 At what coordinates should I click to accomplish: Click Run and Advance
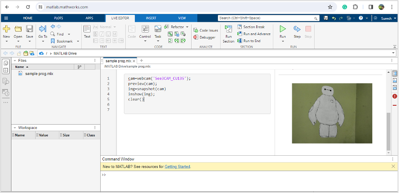click(254, 34)
